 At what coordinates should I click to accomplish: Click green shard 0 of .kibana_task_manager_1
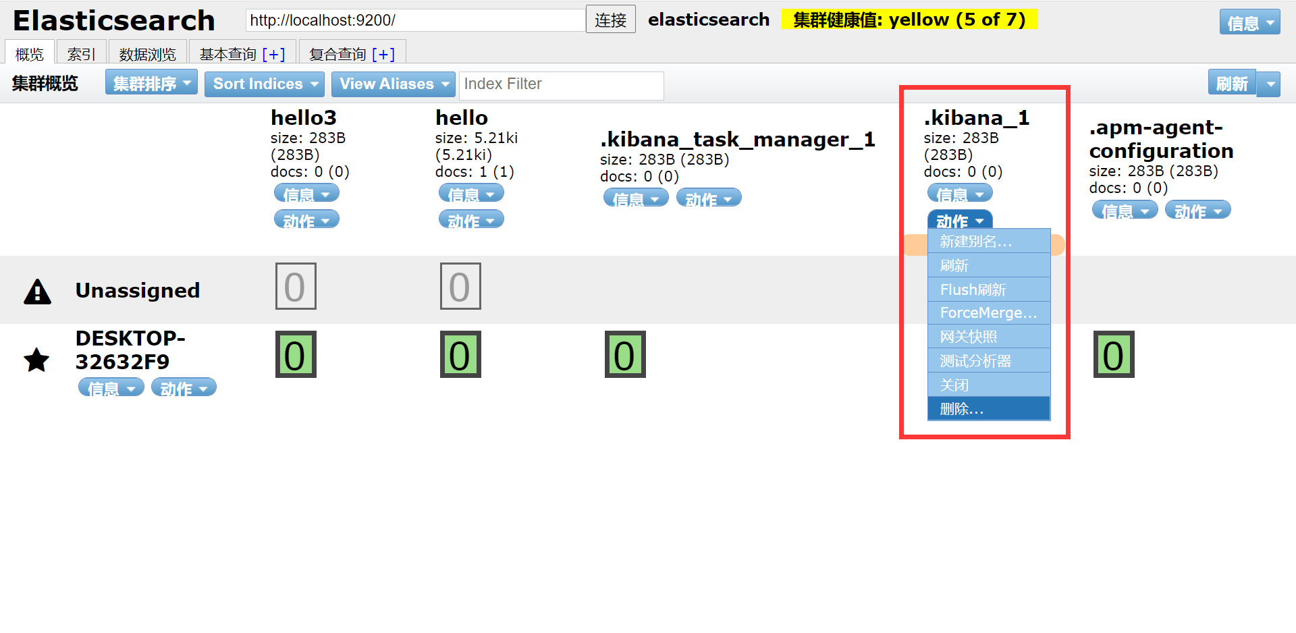625,354
